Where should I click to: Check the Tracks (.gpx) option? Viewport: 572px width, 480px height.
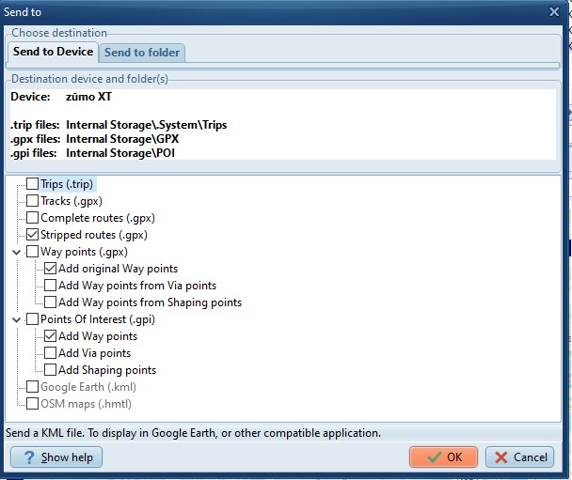[x=33, y=201]
